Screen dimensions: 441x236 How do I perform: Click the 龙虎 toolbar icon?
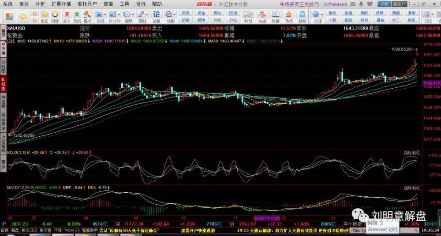262,17
